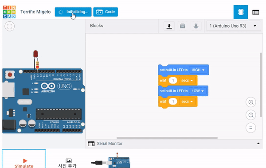Select the board from Arduino Uno R3 dropdown
Viewport: 266px width, 168px height.
coord(233,26)
